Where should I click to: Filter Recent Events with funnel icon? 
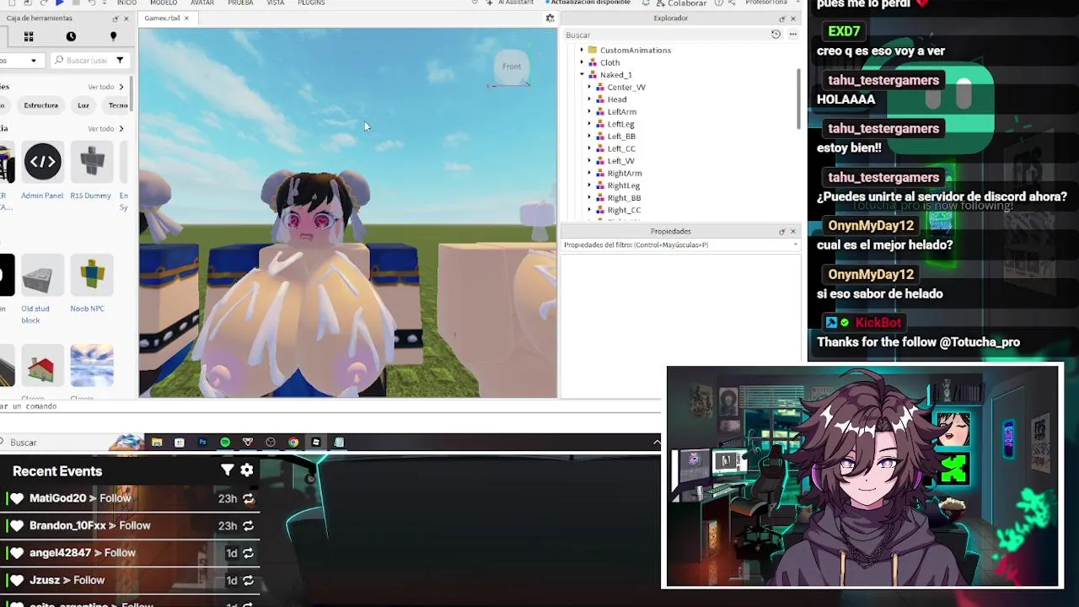click(x=227, y=470)
